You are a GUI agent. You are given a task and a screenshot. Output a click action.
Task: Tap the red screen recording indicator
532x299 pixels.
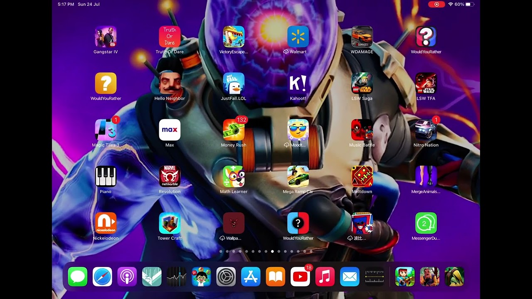point(436,4)
